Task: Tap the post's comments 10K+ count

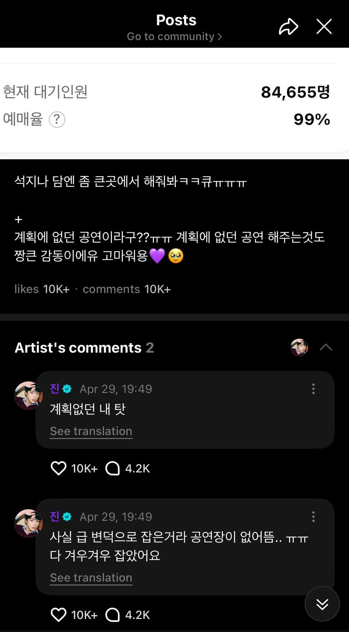Action: tap(127, 289)
